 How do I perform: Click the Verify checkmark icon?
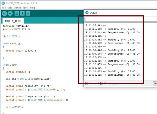4,14
